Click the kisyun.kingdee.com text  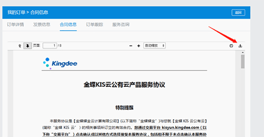[x=180, y=128]
